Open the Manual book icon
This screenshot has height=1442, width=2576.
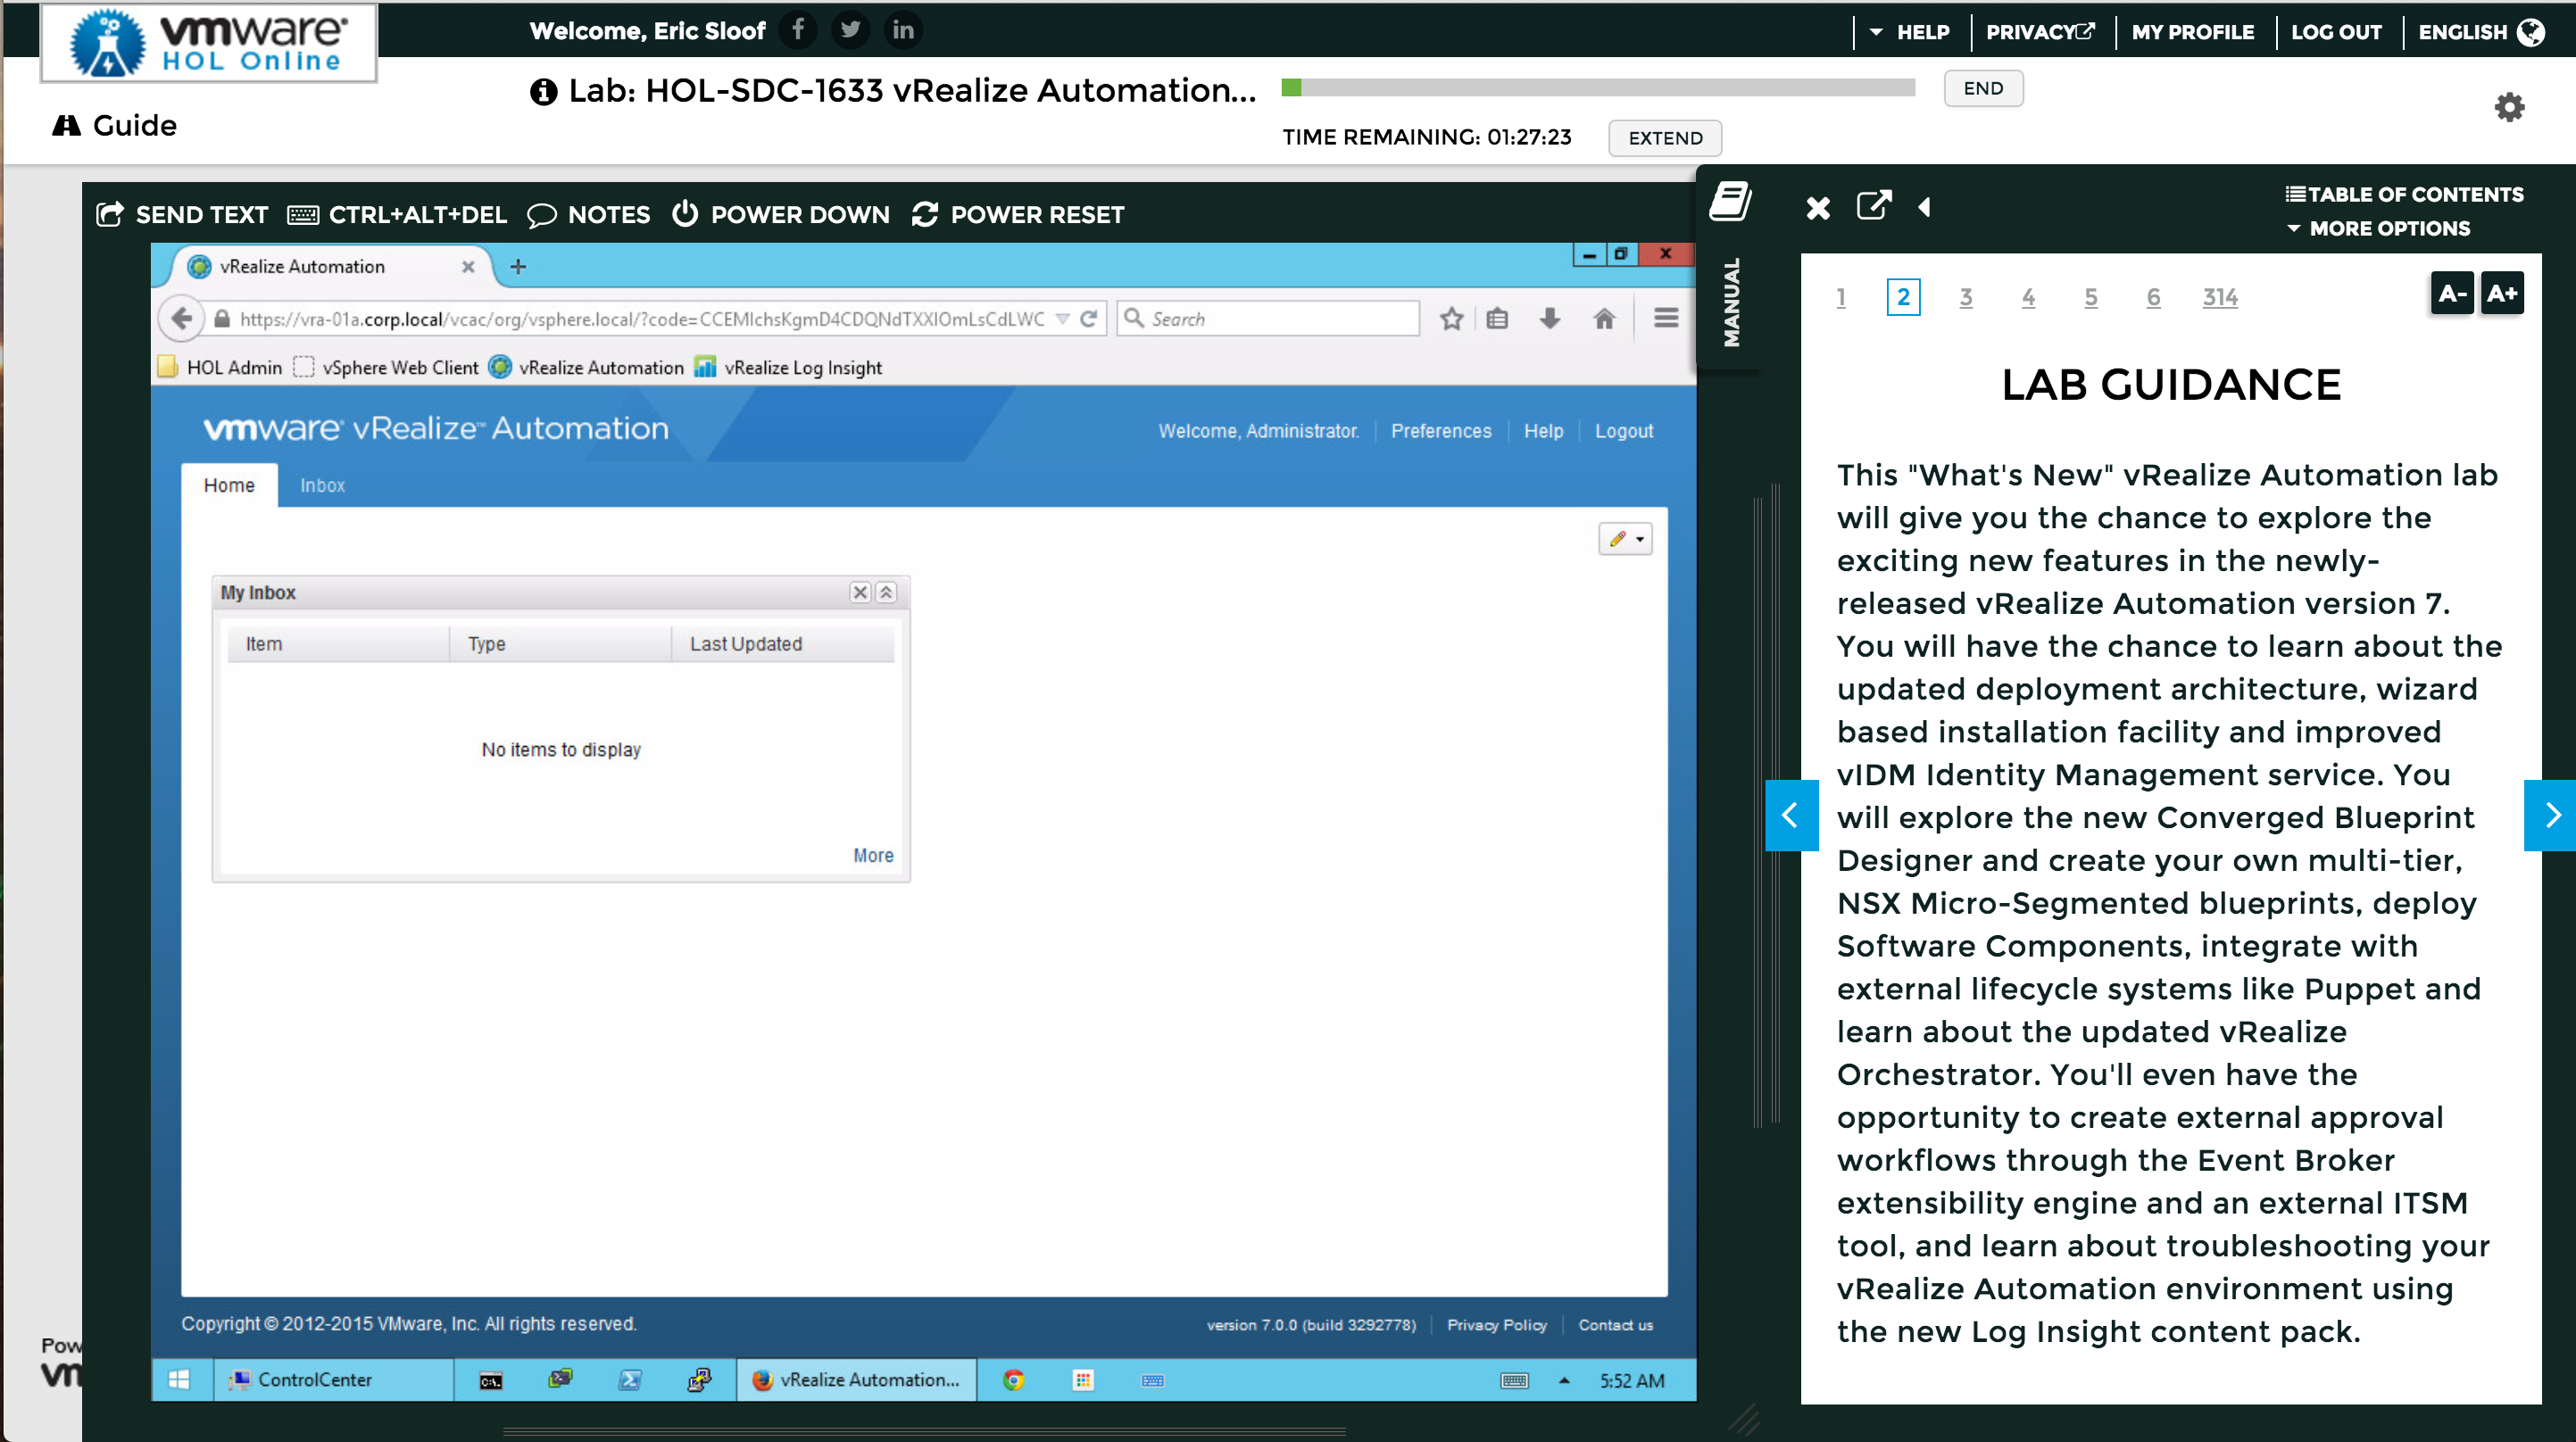click(1730, 201)
